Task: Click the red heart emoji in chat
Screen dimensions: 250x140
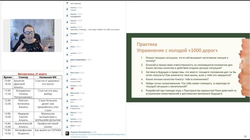Action: (x=72, y=88)
